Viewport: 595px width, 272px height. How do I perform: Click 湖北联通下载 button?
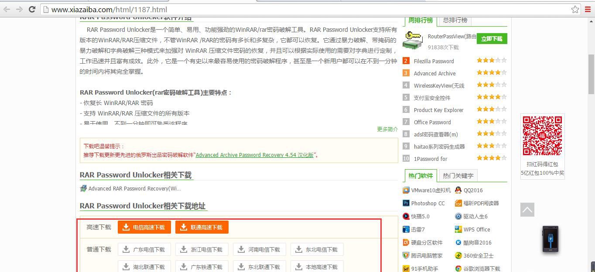coord(144,266)
